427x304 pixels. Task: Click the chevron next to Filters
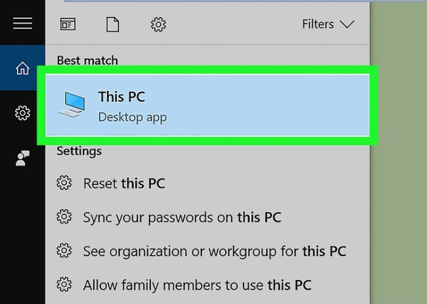point(347,24)
